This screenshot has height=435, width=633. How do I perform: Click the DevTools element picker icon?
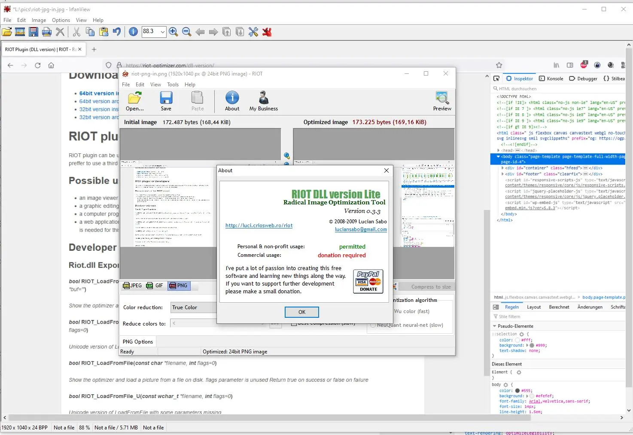496,79
